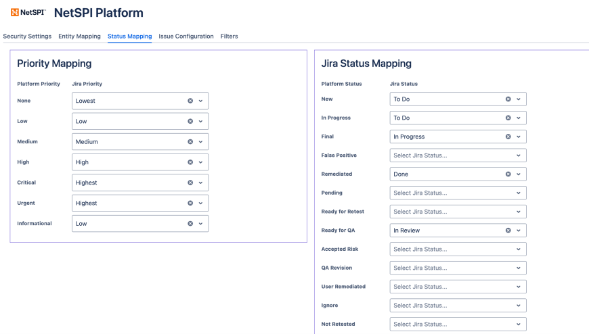Viewport: 589px width, 334px height.
Task: Expand the Urgent priority dropdown chevron
Action: tap(200, 203)
